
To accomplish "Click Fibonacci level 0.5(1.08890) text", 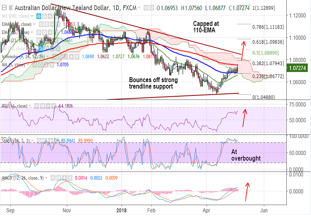I will pyautogui.click(x=266, y=53).
